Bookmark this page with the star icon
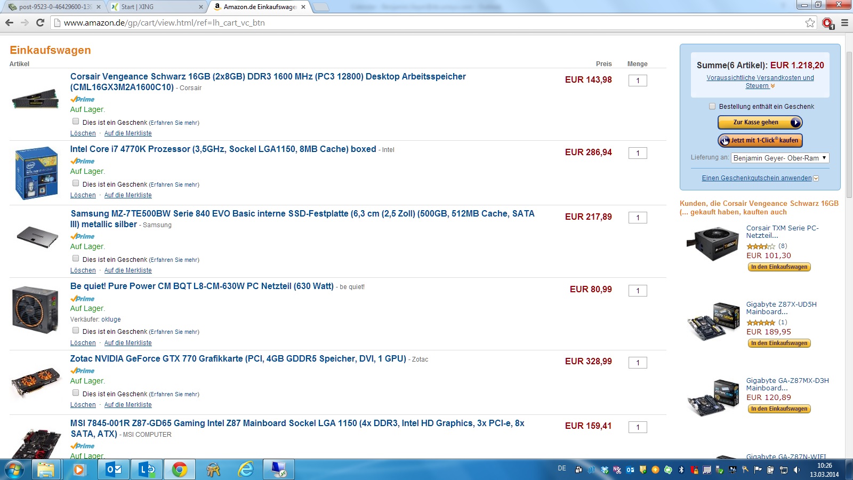This screenshot has width=853, height=480. click(810, 22)
